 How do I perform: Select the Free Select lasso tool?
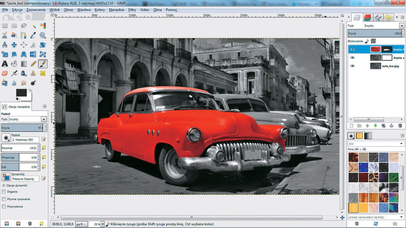pos(24,26)
